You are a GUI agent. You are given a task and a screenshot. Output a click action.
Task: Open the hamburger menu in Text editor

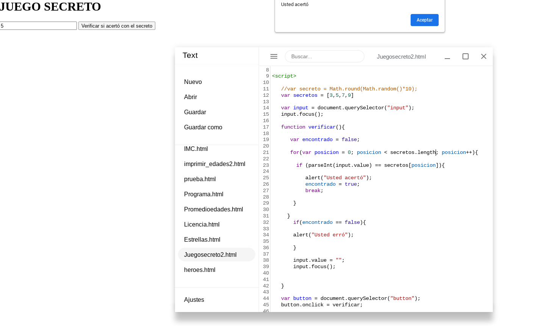coord(274,56)
